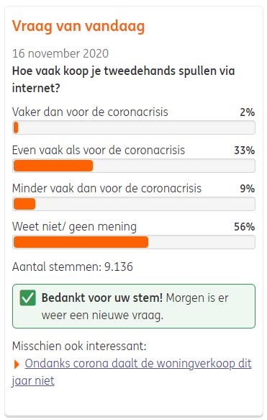
Task: Click the 'jaar niet' link text
Action: (33, 380)
